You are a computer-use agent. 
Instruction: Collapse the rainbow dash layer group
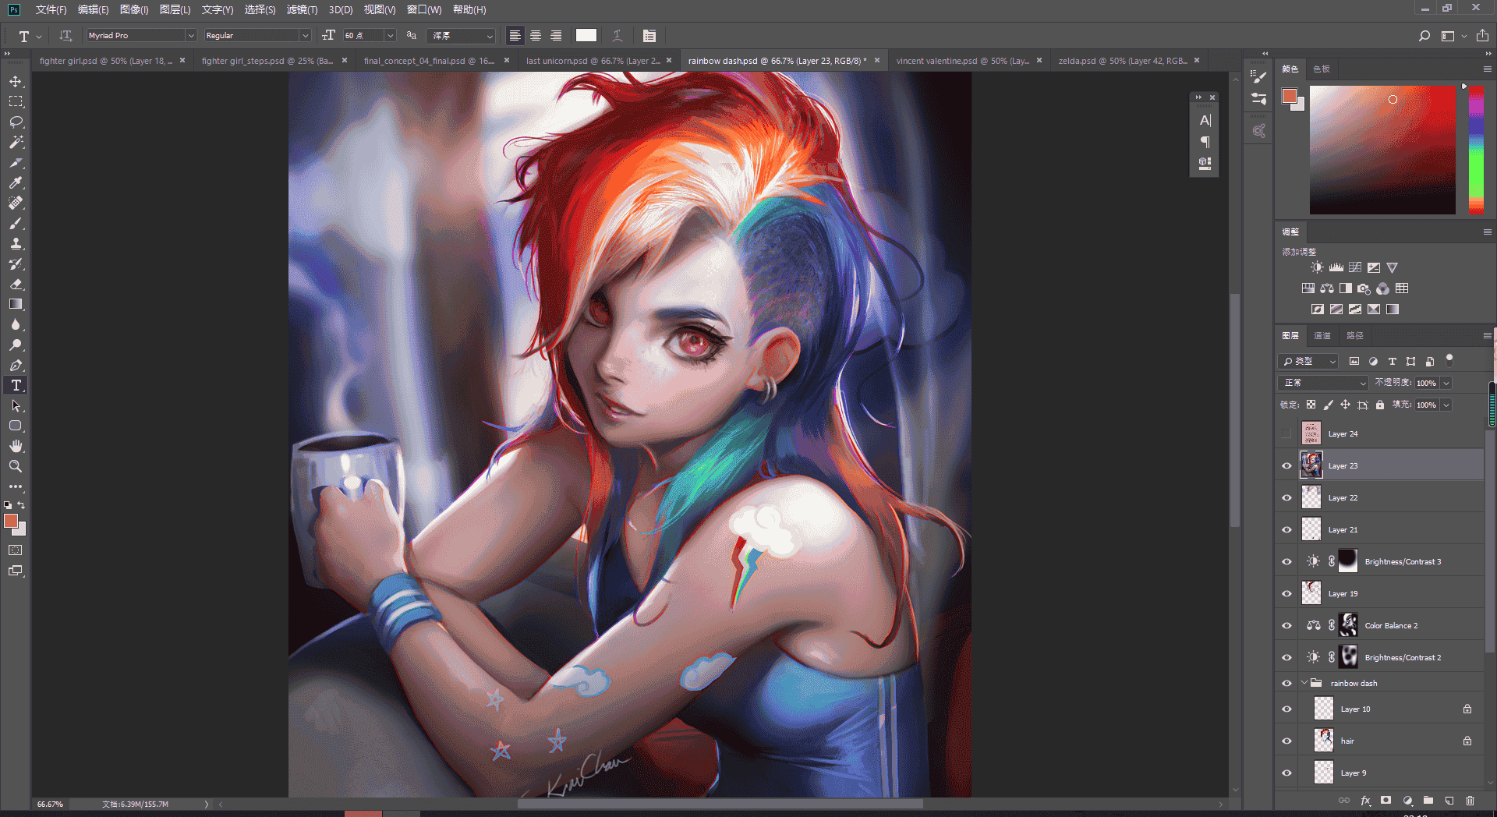(x=1304, y=683)
